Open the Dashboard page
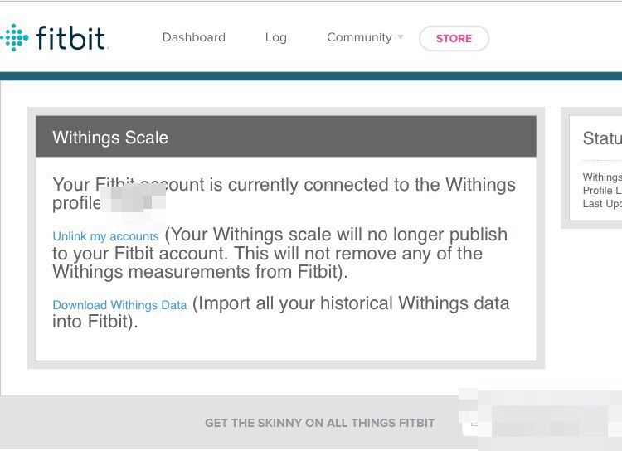Screen dimensions: 622x451 [x=193, y=37]
